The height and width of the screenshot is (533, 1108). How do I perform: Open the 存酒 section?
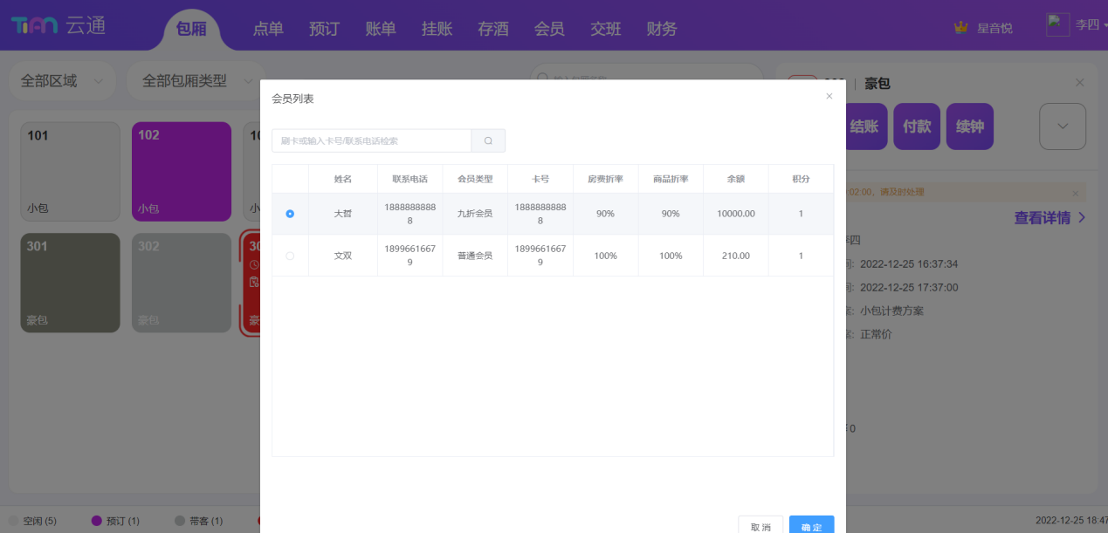click(x=493, y=29)
